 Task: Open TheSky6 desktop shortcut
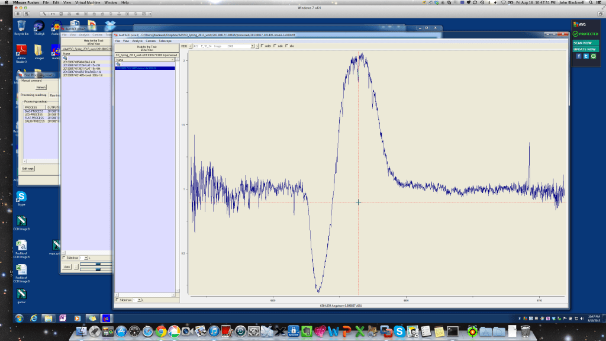point(39,26)
